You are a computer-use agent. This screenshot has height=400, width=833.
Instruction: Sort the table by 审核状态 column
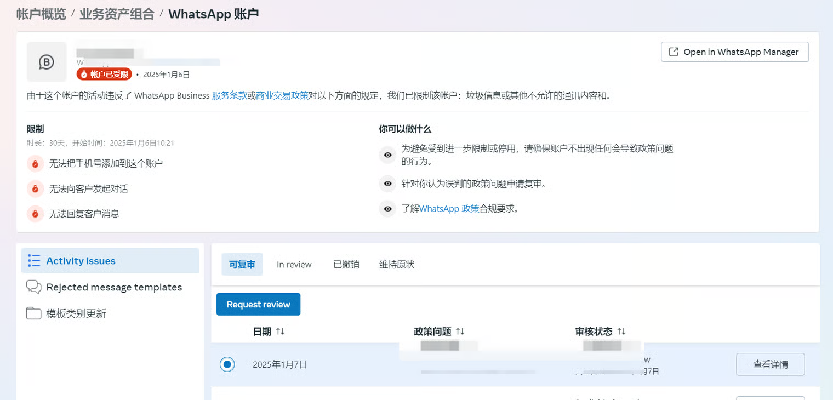tap(621, 332)
